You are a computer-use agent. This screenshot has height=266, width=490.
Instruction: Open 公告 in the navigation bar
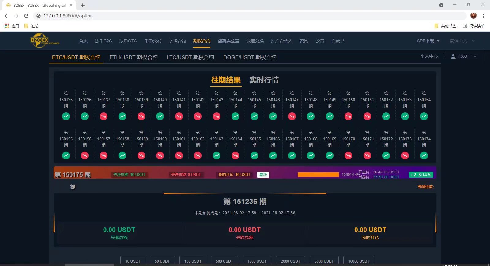pos(320,41)
